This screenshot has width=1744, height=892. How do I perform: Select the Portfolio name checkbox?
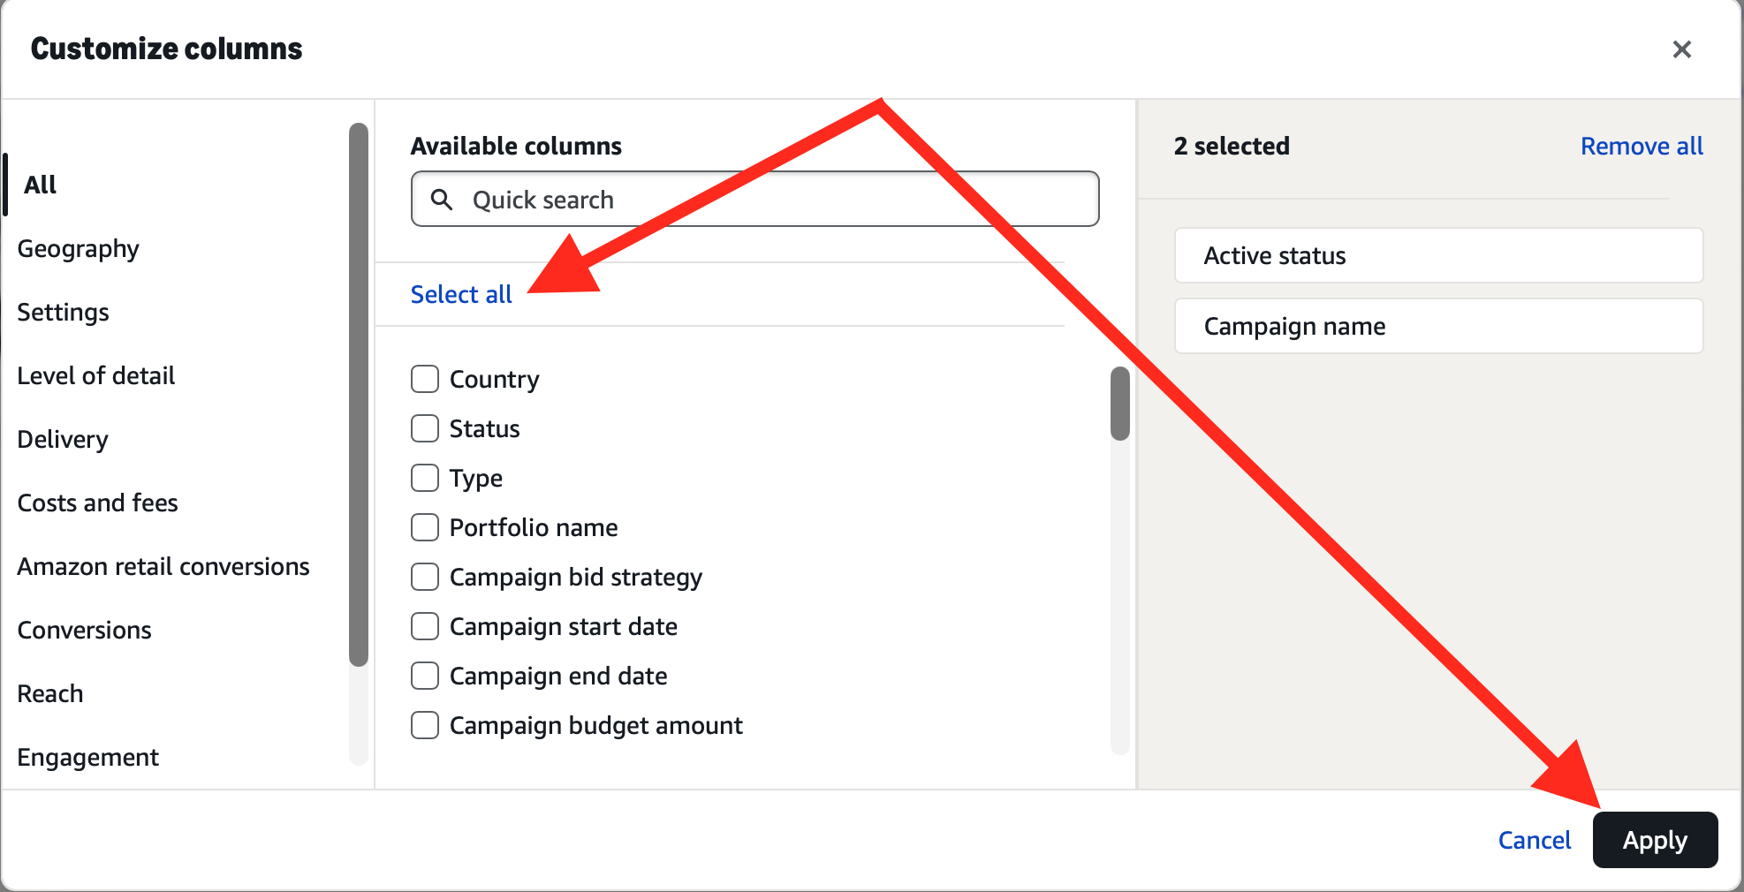425,527
